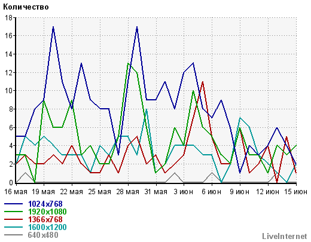The width and height of the screenshot is (311, 242).
Task: Select the 1600x1200 legend label
Action: 47,227
